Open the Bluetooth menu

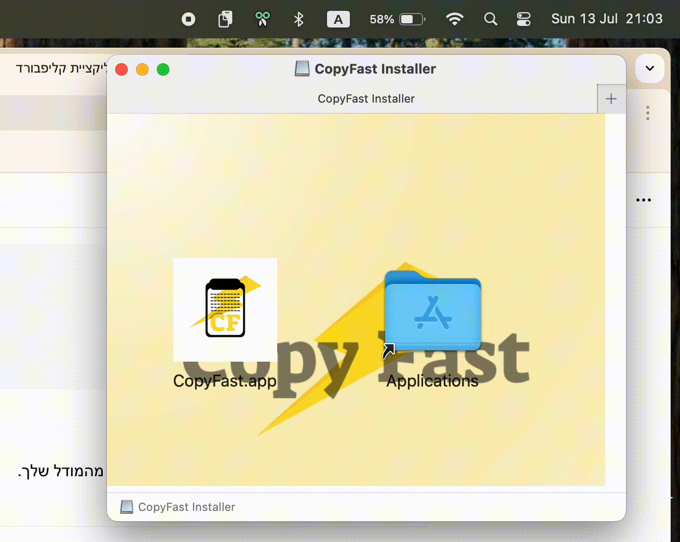click(298, 19)
